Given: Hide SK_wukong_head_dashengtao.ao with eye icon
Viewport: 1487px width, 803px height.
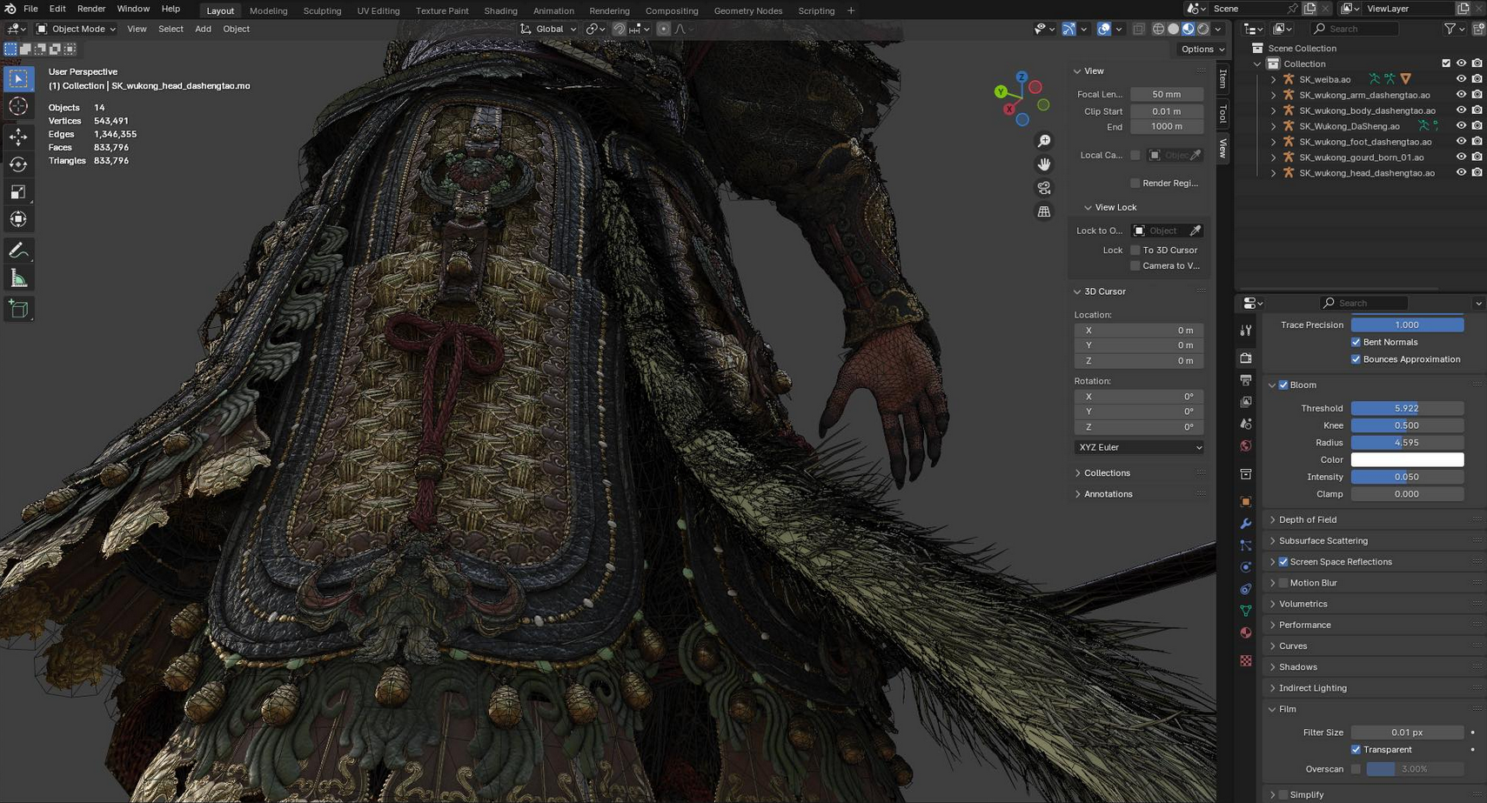Looking at the screenshot, I should [1461, 173].
